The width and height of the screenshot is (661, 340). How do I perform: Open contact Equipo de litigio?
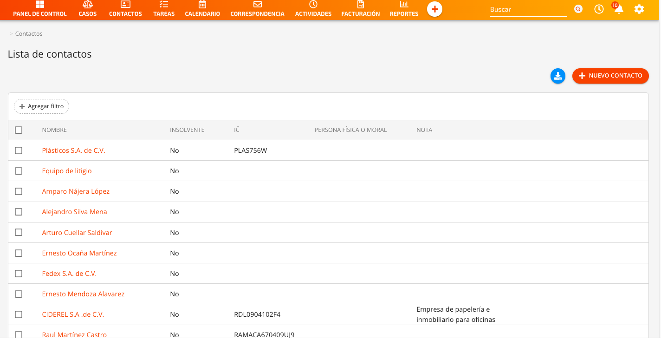pos(67,171)
